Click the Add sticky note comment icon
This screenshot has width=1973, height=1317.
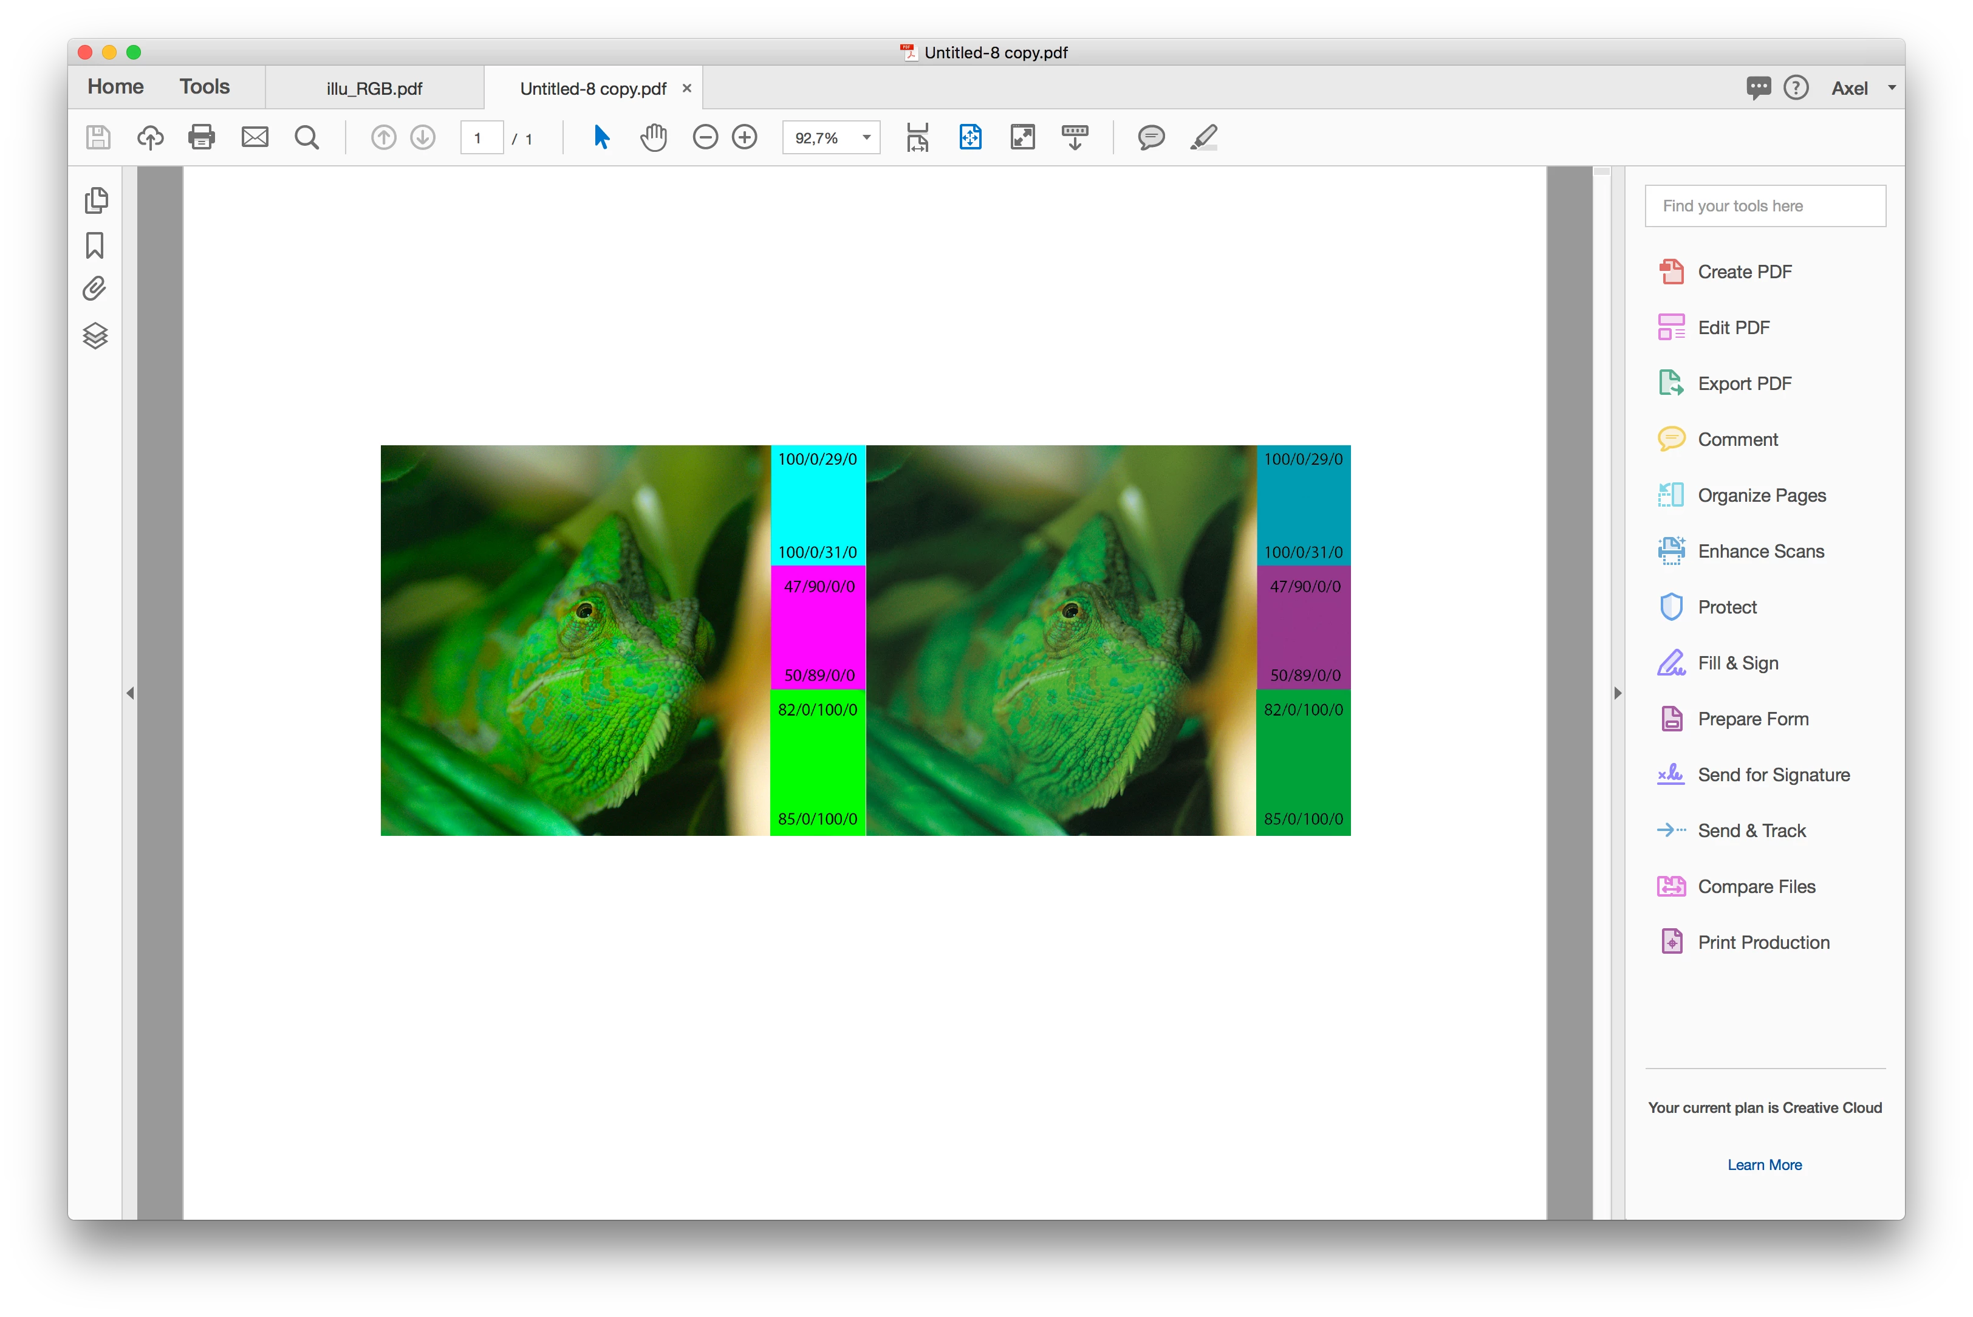(1151, 137)
